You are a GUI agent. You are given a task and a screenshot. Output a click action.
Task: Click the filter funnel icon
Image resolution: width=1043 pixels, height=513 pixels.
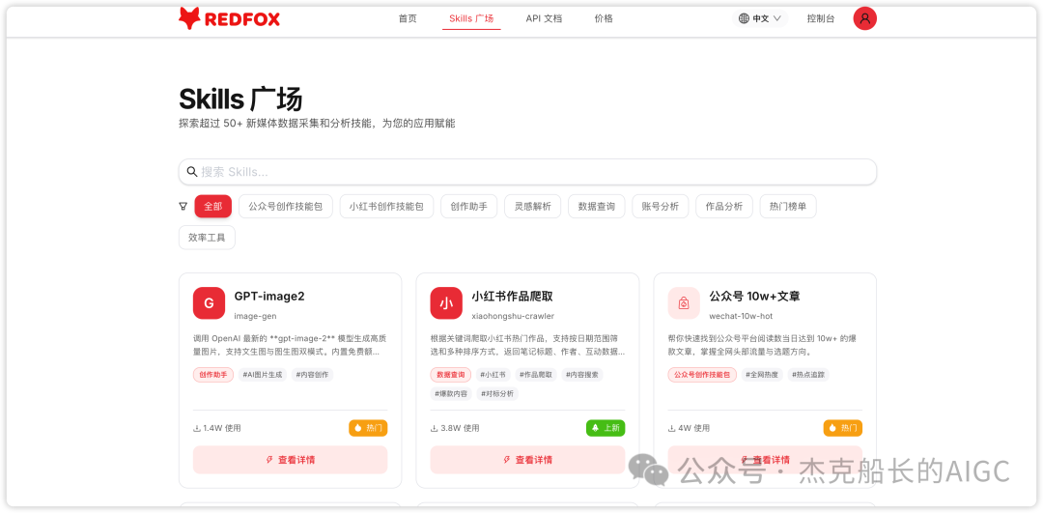pyautogui.click(x=183, y=207)
